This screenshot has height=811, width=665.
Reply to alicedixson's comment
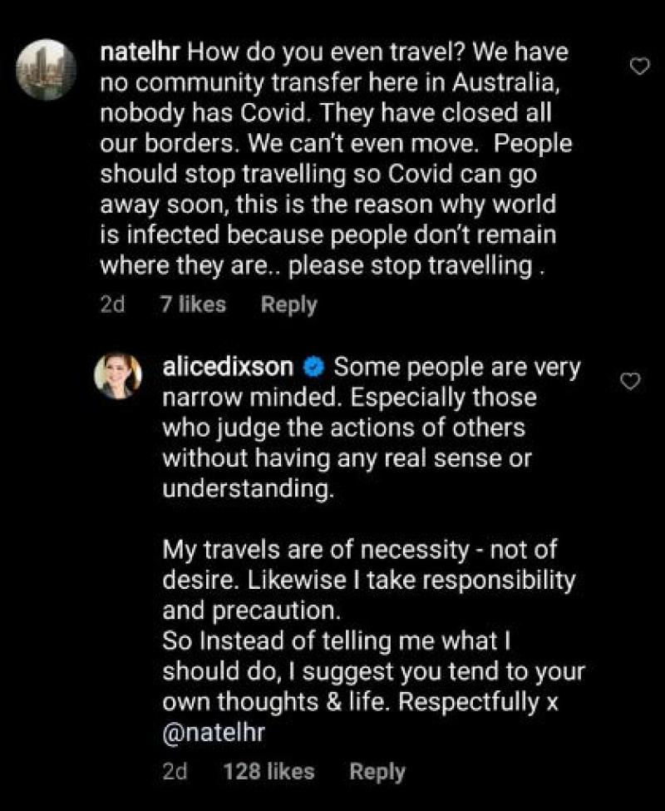pos(377,772)
